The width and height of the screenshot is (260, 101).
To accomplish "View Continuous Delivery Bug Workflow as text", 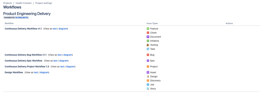I will [59, 55].
